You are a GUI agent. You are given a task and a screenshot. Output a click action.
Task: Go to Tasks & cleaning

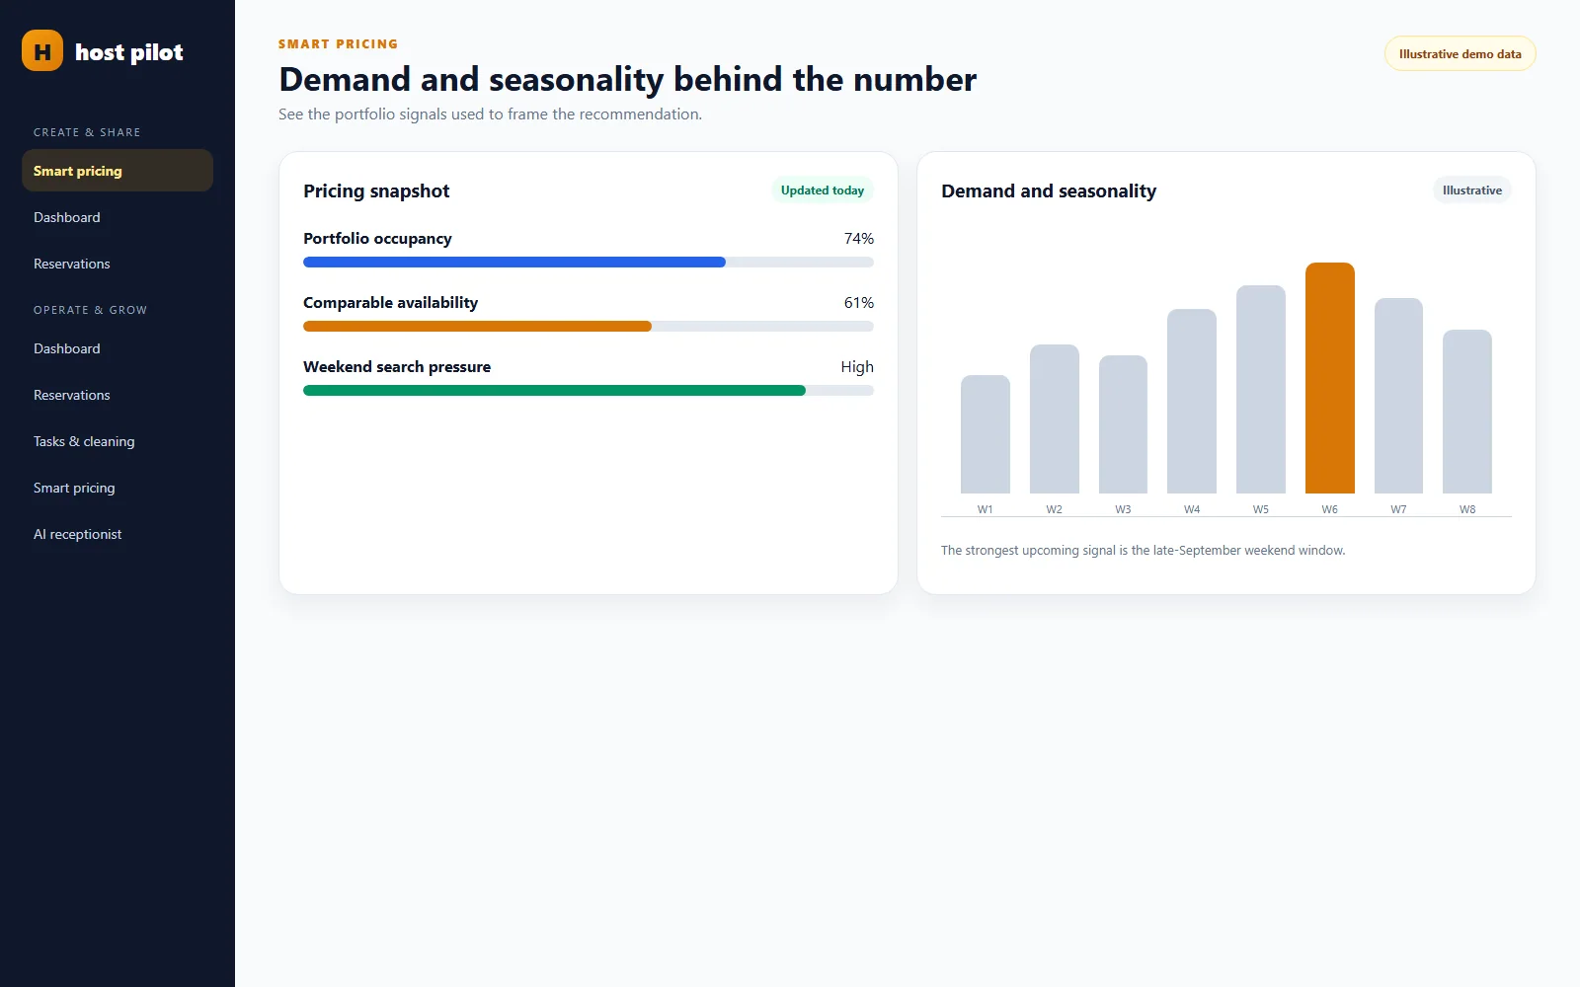tap(118, 441)
